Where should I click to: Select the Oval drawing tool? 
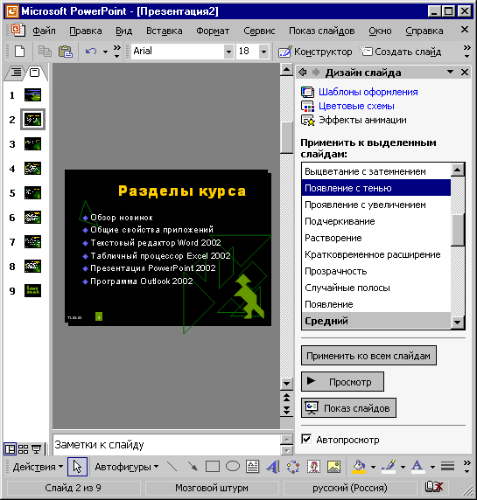tap(233, 467)
